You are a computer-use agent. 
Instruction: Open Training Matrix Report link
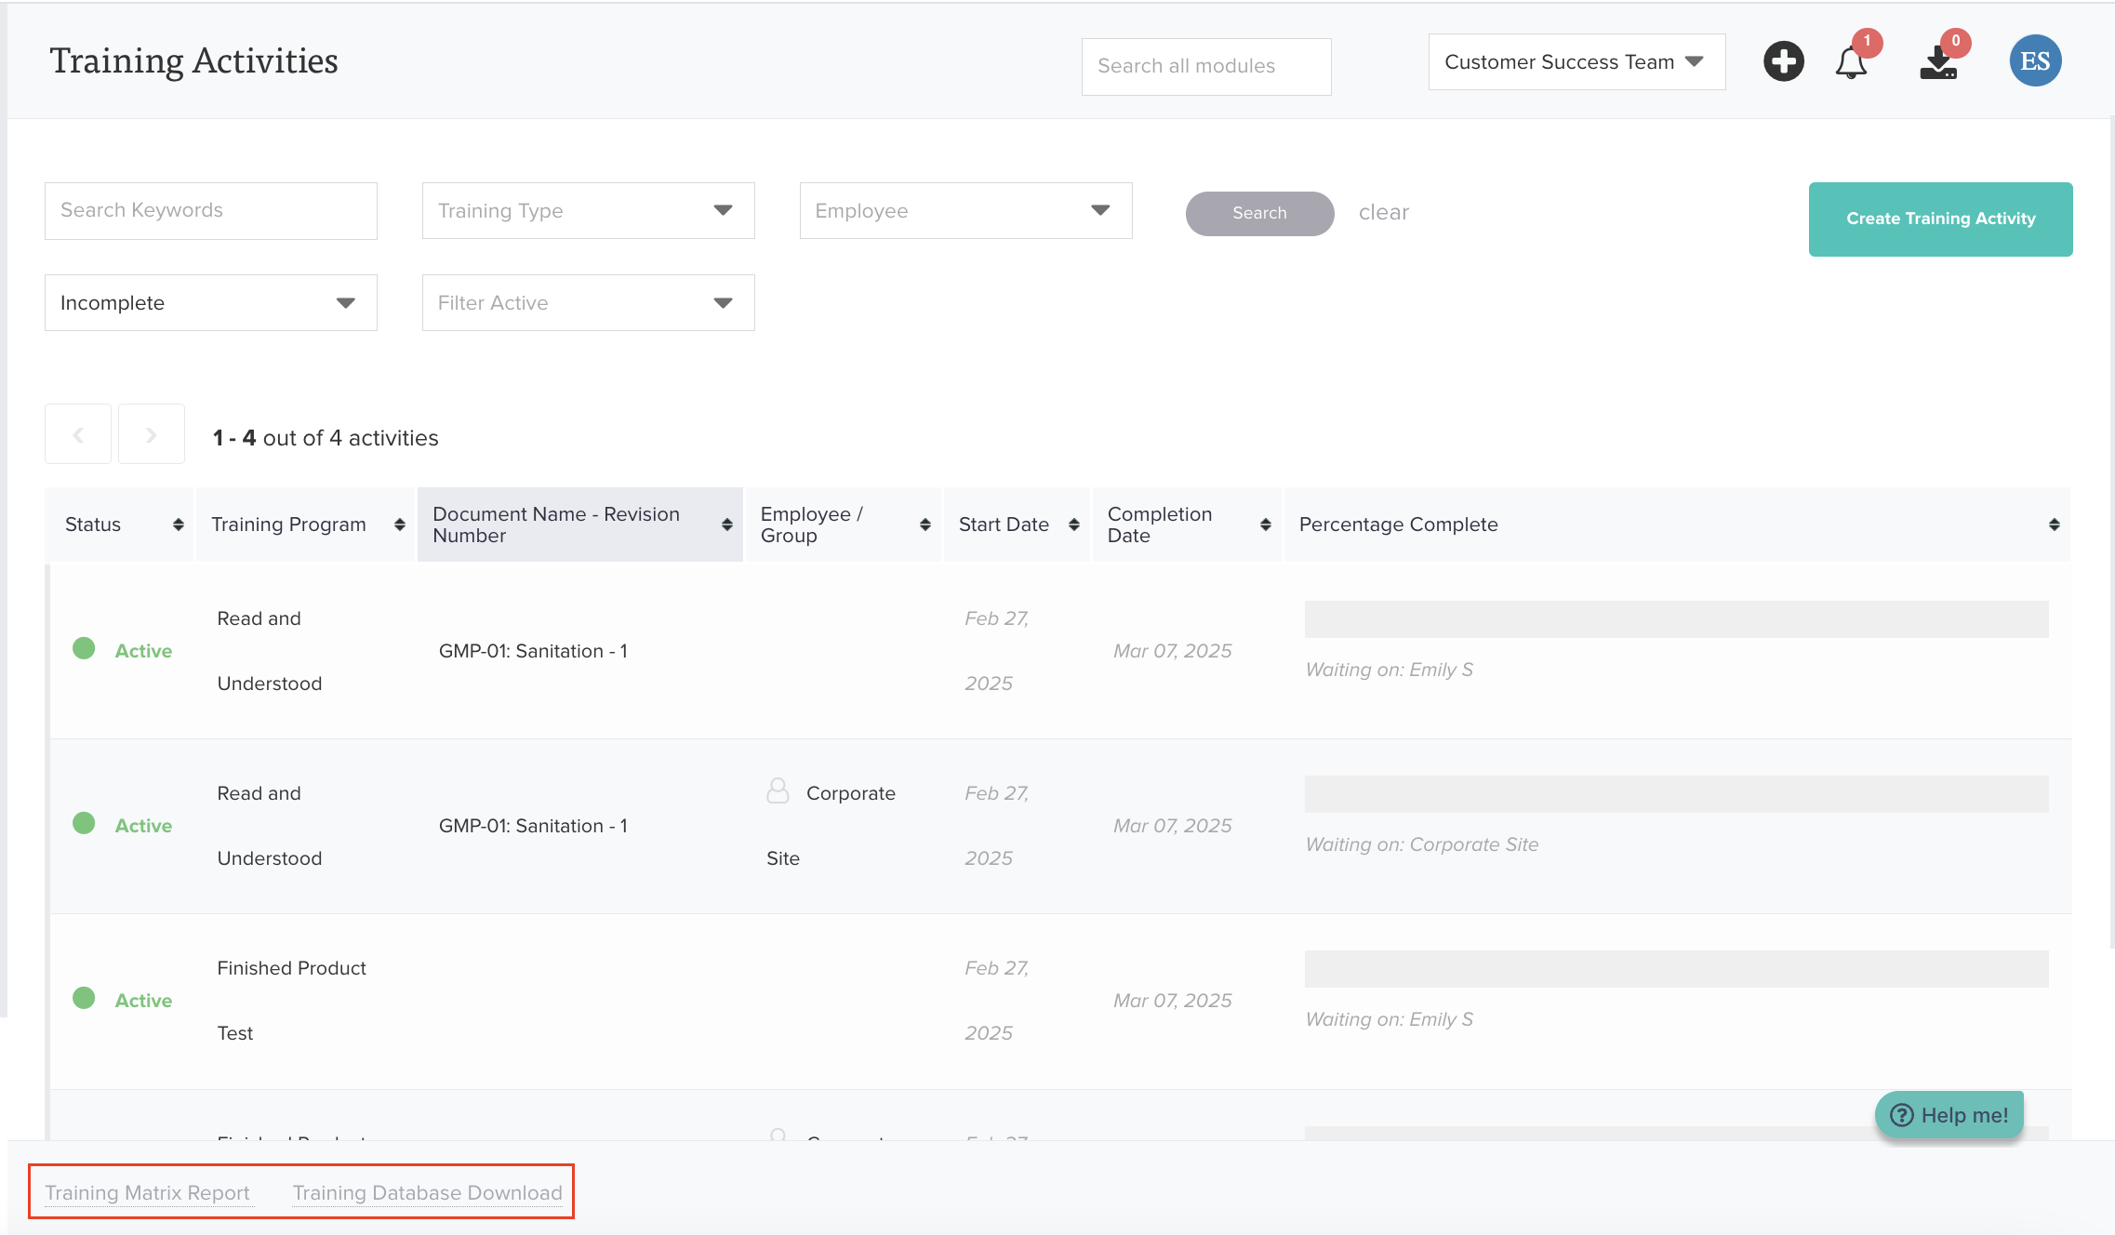(147, 1192)
